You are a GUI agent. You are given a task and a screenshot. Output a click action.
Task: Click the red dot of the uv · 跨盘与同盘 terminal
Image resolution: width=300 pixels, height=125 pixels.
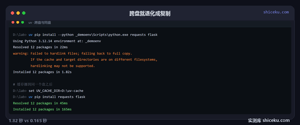pyautogui.click(x=13, y=22)
